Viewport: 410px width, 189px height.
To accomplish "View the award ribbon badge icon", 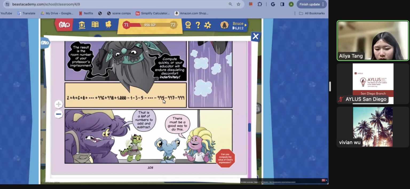I will point(188,25).
